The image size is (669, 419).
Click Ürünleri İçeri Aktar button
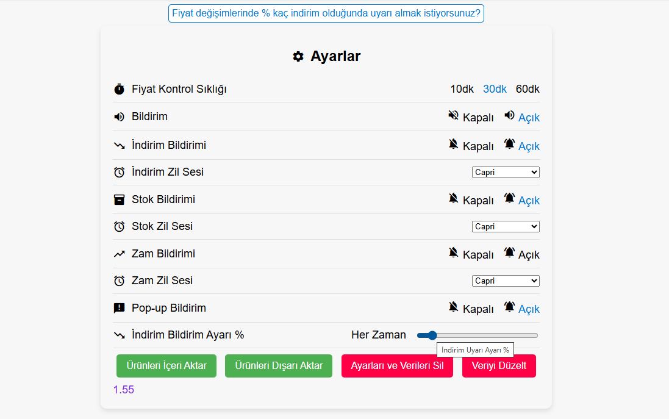coord(166,366)
